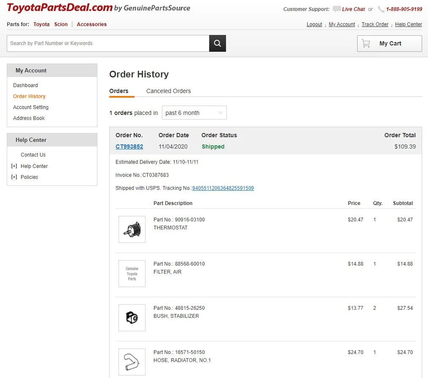Click the Order History page heading
Screen dimensions: 428x378
tap(139, 74)
